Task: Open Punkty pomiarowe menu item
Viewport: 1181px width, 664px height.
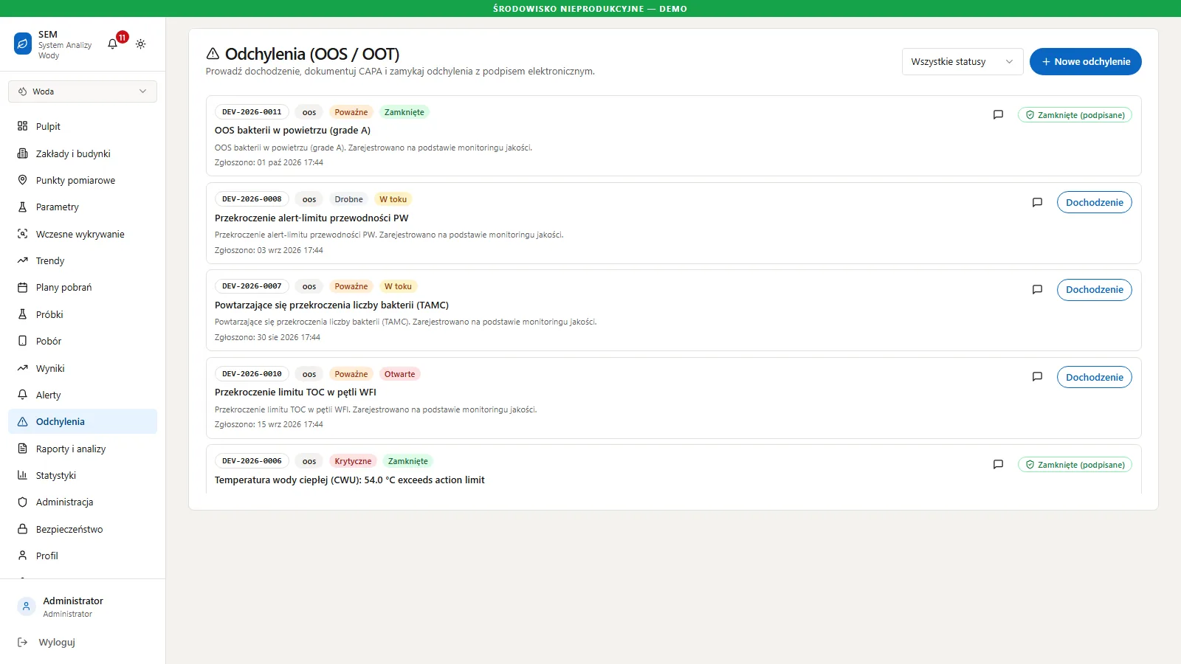Action: click(x=83, y=180)
